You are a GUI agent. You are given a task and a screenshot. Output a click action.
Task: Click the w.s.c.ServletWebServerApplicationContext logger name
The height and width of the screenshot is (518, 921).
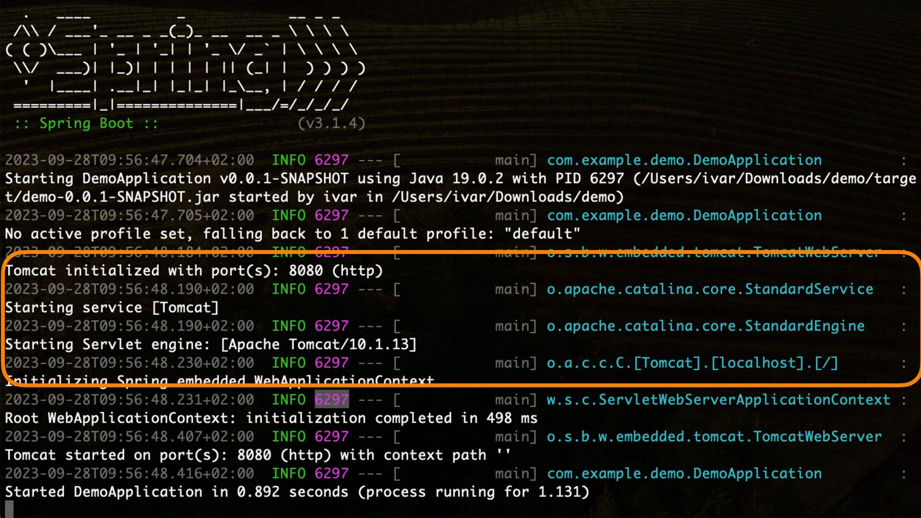pos(718,400)
